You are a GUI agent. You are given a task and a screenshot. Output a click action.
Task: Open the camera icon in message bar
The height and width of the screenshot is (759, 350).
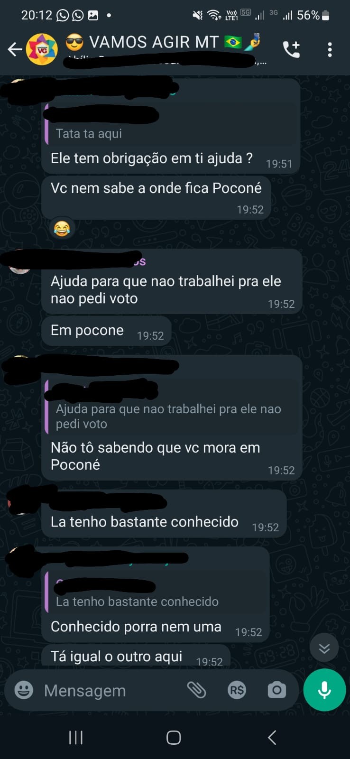pyautogui.click(x=276, y=690)
